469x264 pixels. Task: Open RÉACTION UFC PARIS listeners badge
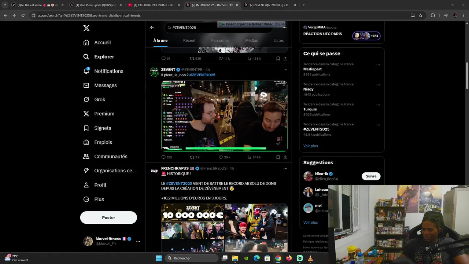coord(366,36)
